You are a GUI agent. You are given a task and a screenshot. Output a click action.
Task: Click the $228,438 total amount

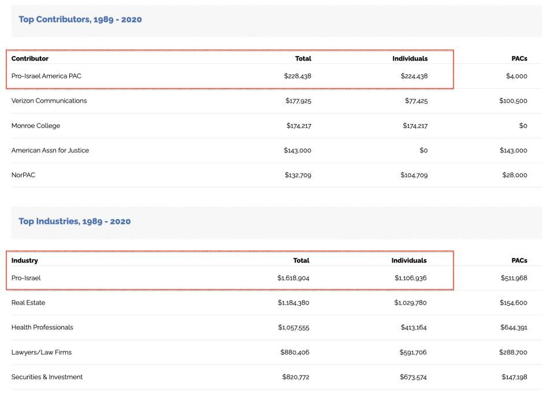(297, 76)
